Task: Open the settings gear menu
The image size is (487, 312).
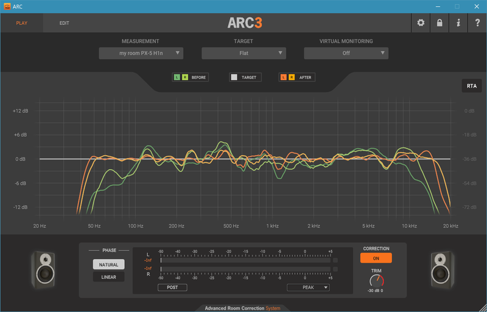Action: click(421, 23)
